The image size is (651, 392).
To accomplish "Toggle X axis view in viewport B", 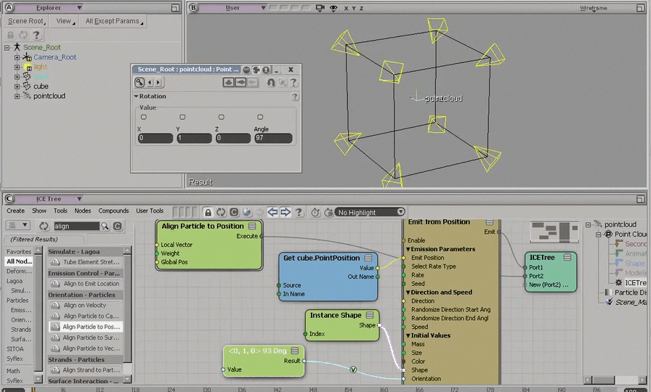I will click(346, 8).
